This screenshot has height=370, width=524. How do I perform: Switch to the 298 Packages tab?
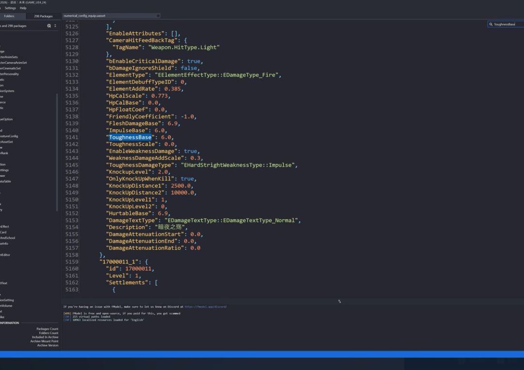(x=43, y=16)
